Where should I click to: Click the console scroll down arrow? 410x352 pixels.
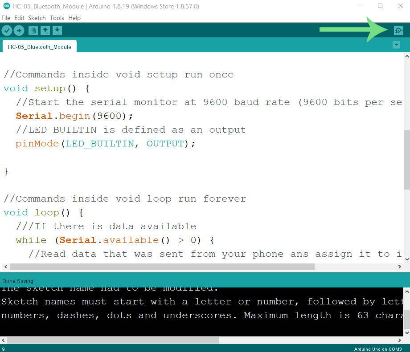click(x=406, y=333)
